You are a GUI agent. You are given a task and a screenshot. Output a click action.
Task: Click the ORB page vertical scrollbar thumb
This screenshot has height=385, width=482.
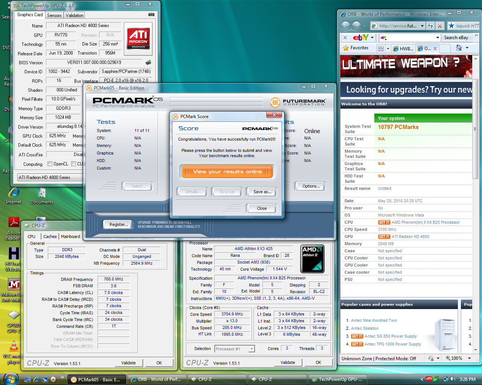[476, 129]
